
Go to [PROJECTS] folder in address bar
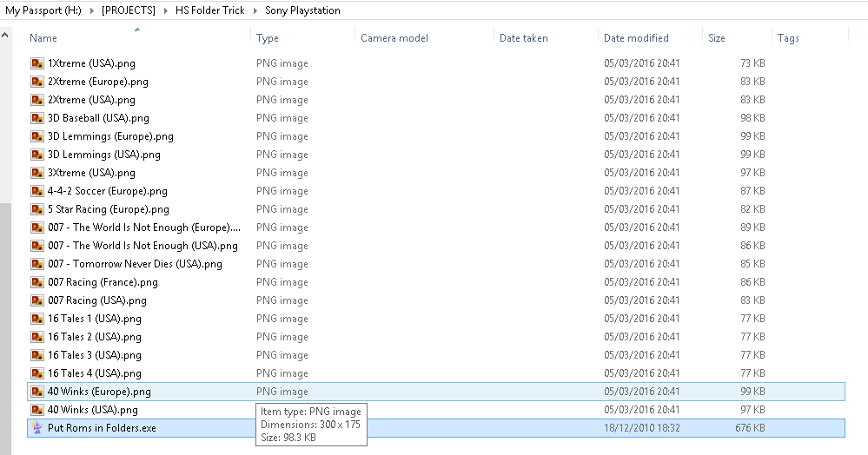click(129, 10)
